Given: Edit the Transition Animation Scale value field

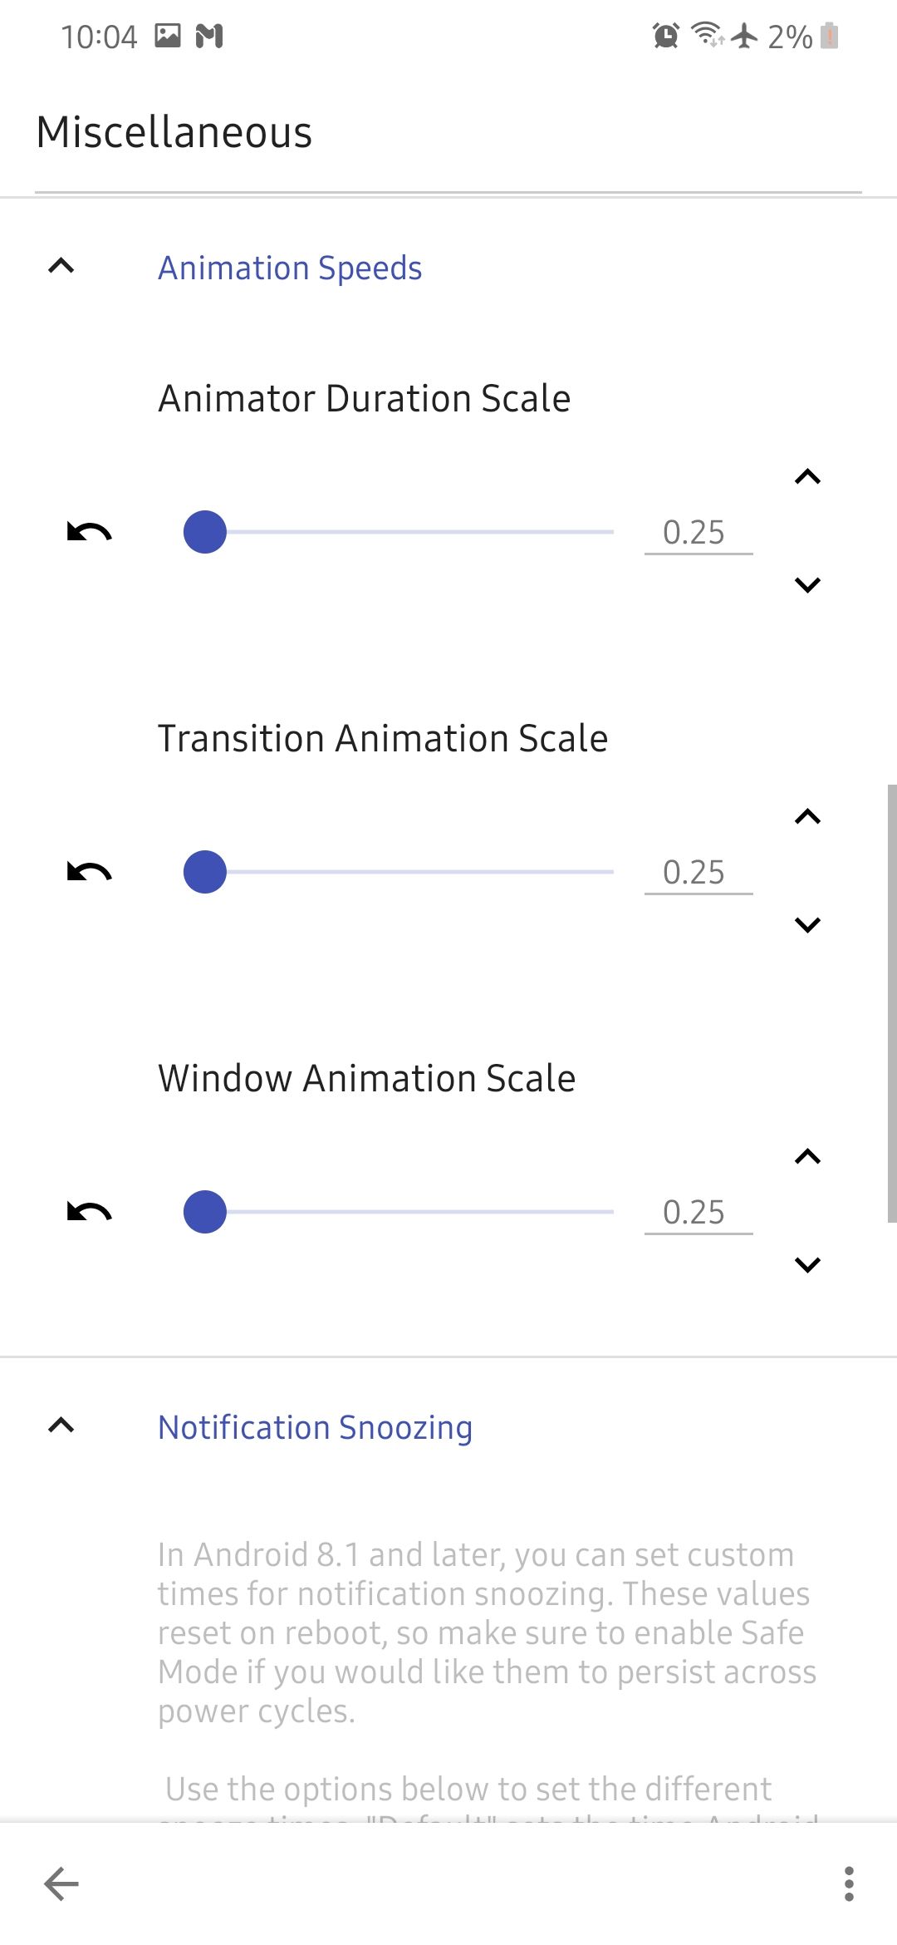Looking at the screenshot, I should pos(698,873).
